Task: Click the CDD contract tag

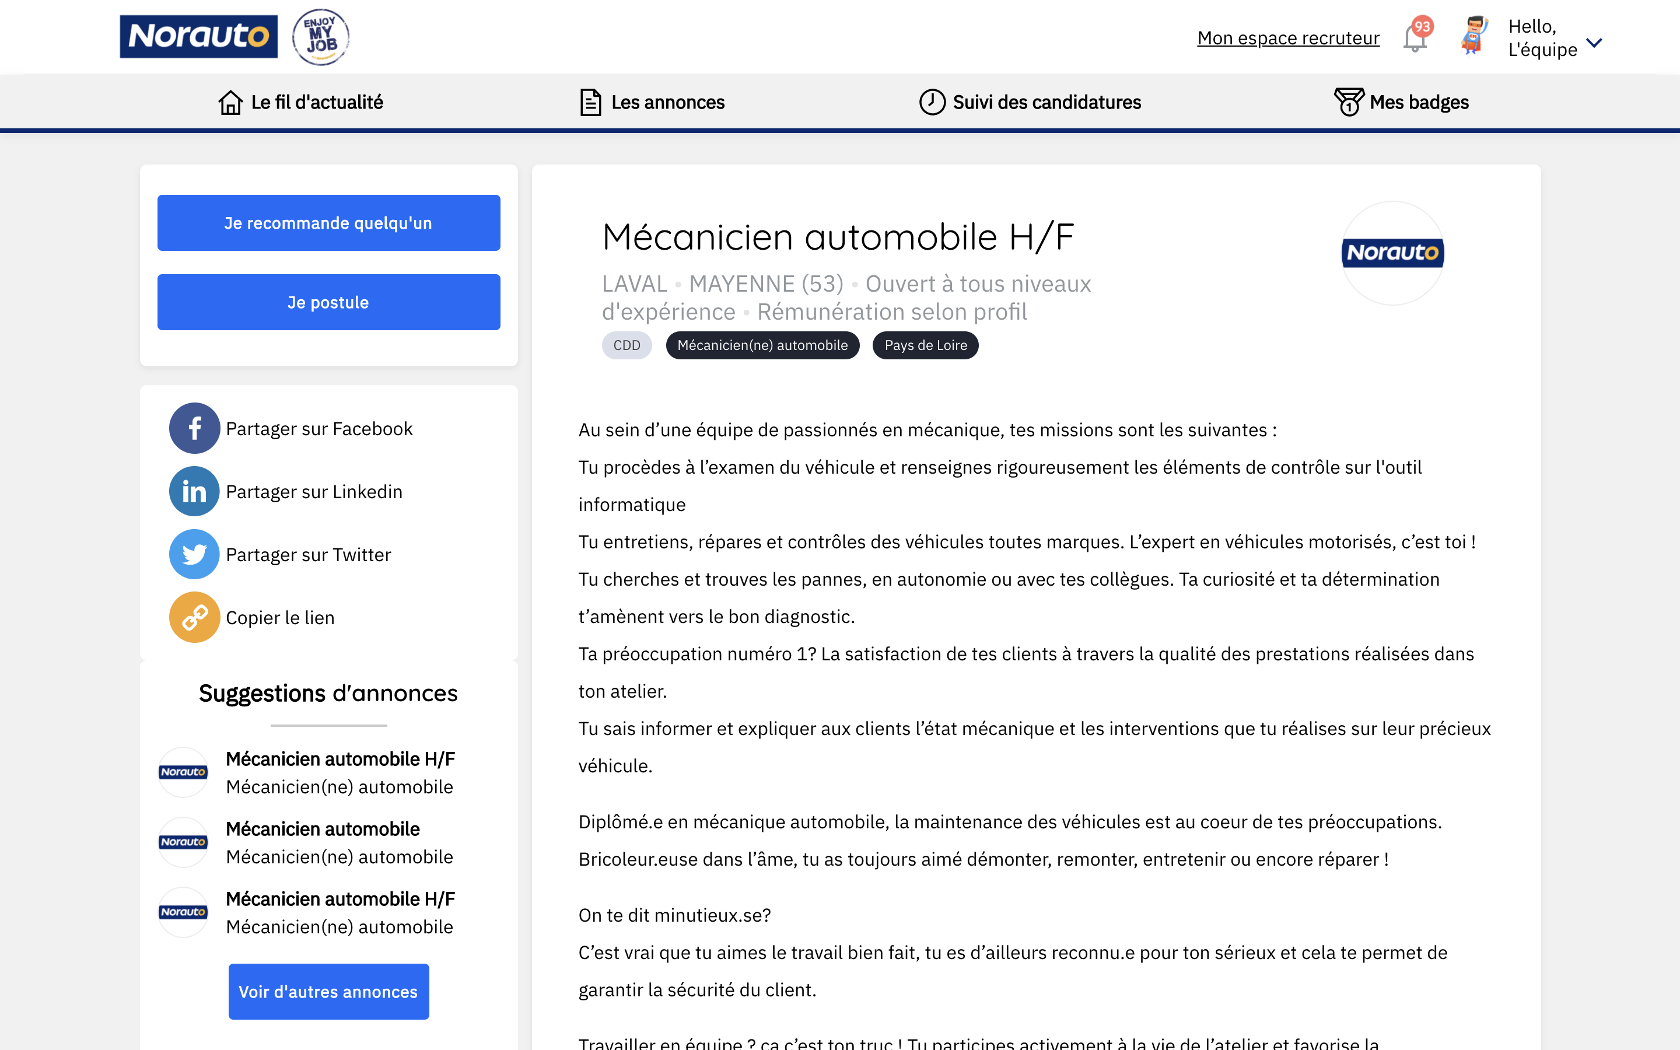Action: [626, 345]
